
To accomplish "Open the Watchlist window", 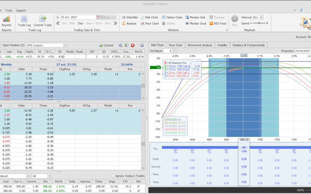I will (x=130, y=17).
